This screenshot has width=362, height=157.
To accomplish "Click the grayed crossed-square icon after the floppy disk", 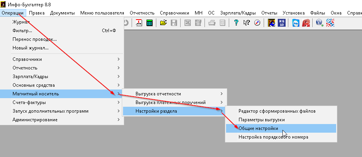I will (x=187, y=23).
